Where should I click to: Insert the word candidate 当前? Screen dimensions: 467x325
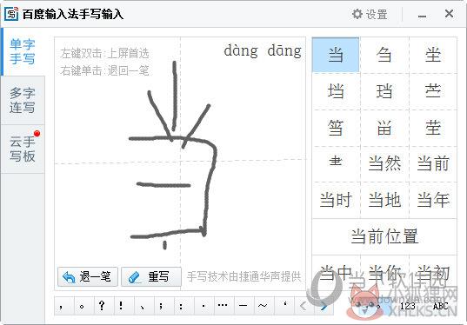tap(433, 164)
